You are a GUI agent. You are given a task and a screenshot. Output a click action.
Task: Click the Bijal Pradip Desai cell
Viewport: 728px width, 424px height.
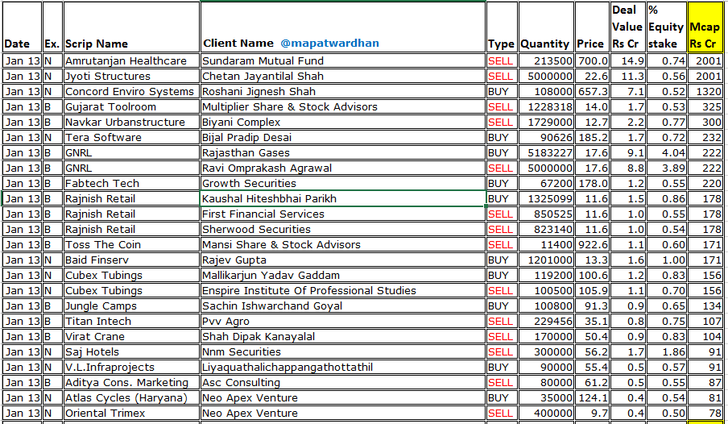coord(342,138)
